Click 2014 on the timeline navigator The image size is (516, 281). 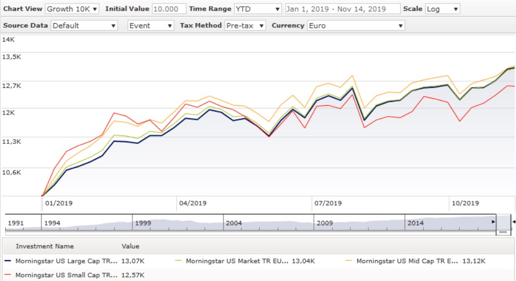pos(415,223)
